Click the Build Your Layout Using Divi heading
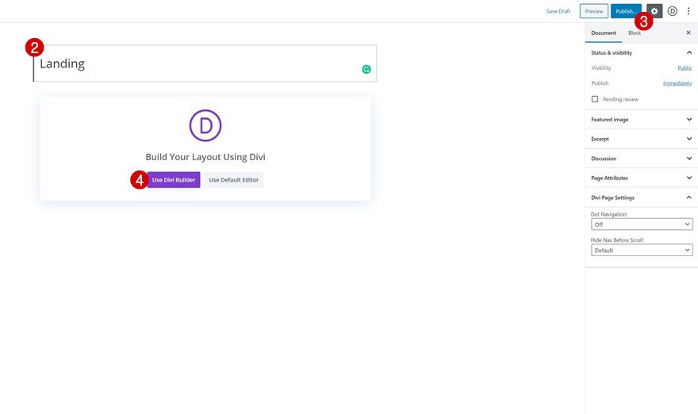 click(205, 157)
